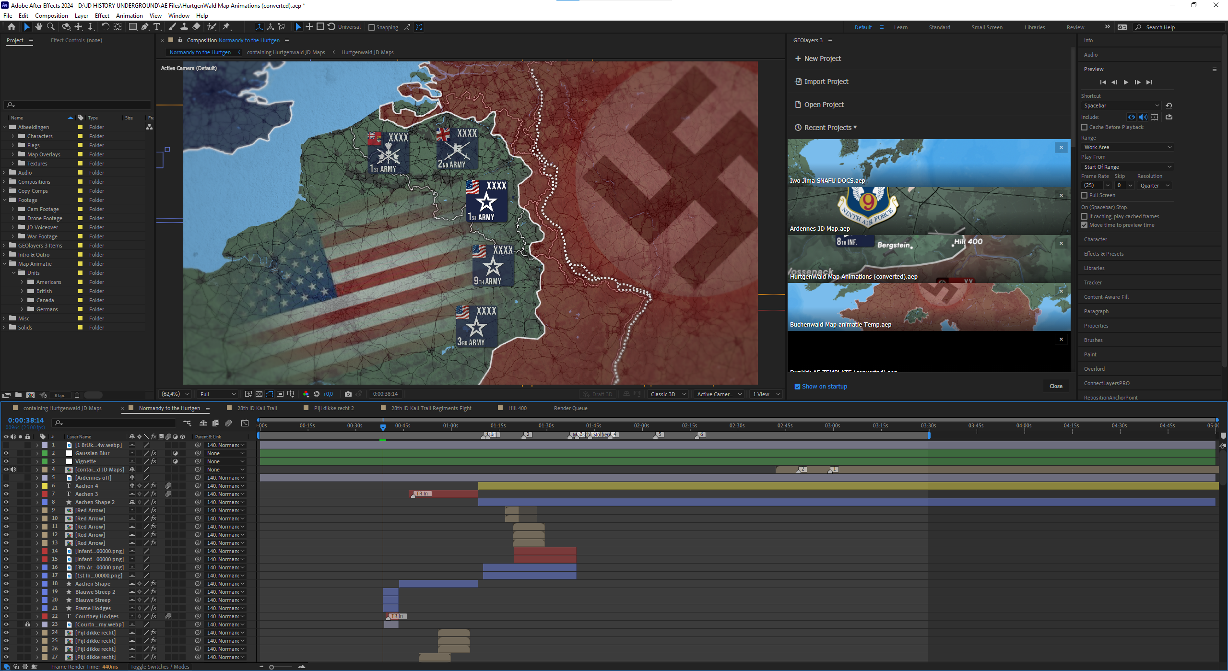Image resolution: width=1228 pixels, height=671 pixels.
Task: Click the Reset Exposure icon in viewer
Action: click(317, 394)
